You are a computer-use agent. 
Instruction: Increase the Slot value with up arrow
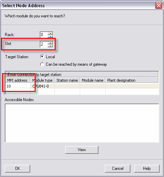(50, 43)
